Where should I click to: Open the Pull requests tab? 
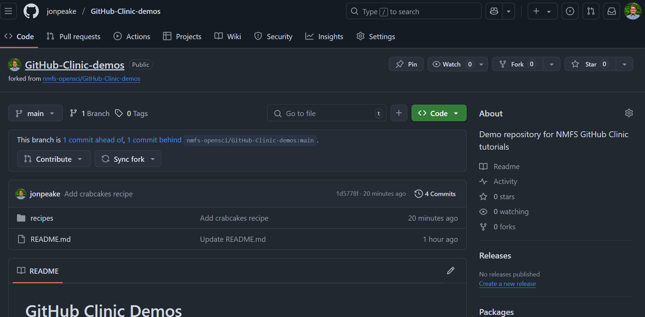pos(74,36)
